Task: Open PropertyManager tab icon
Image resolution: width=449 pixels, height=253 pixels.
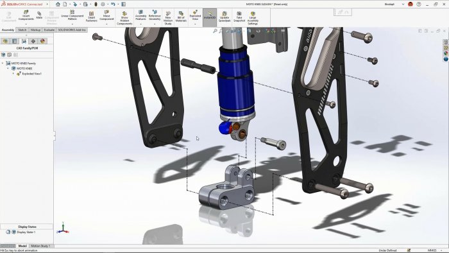Action: point(15,41)
